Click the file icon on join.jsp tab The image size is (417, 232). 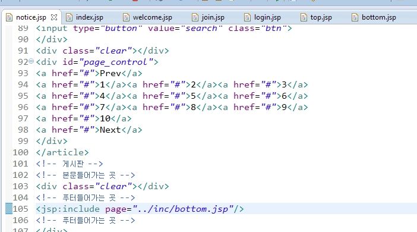tap(195, 18)
